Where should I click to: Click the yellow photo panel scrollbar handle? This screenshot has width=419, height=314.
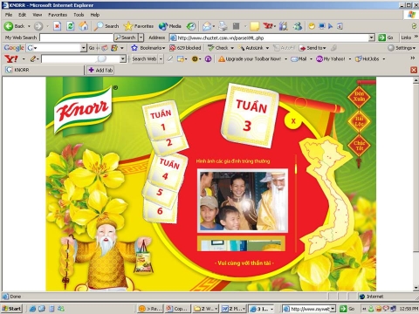point(296,169)
